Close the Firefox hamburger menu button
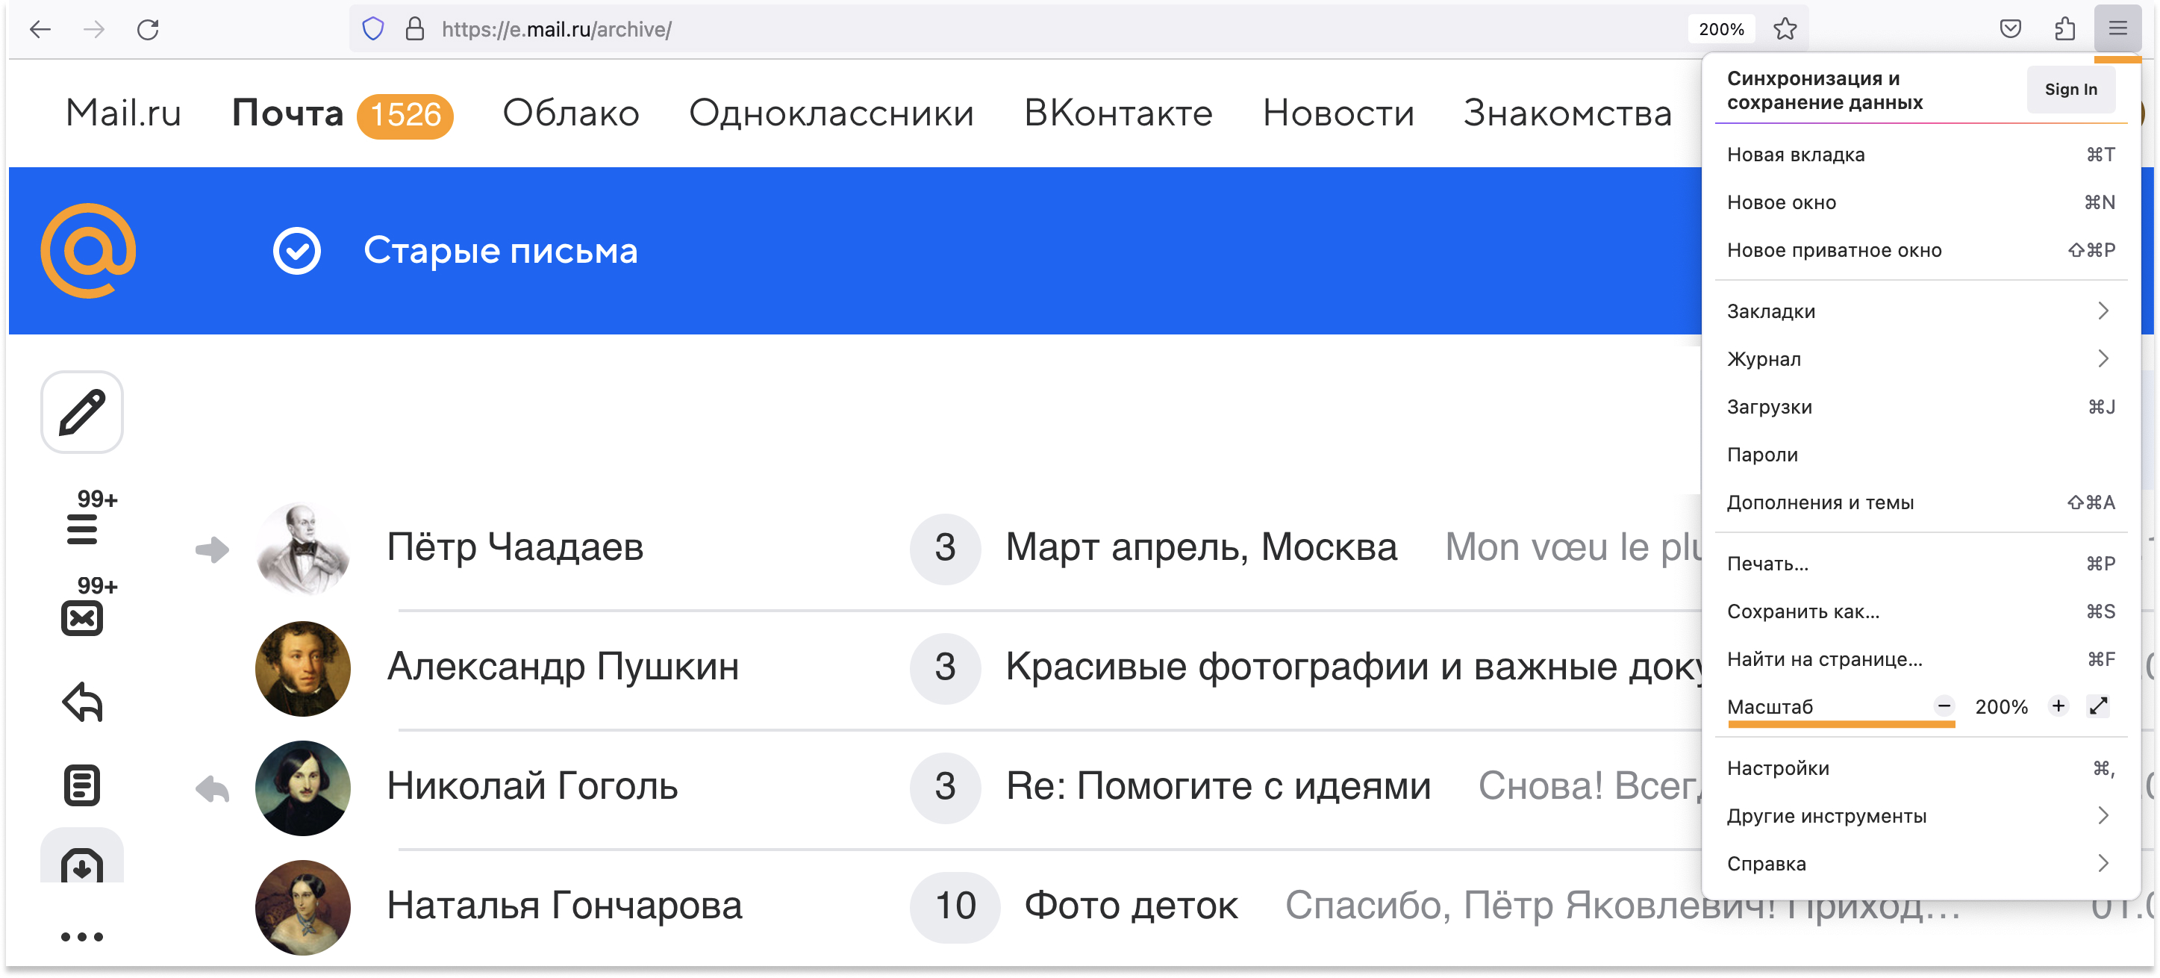 coord(2117,29)
